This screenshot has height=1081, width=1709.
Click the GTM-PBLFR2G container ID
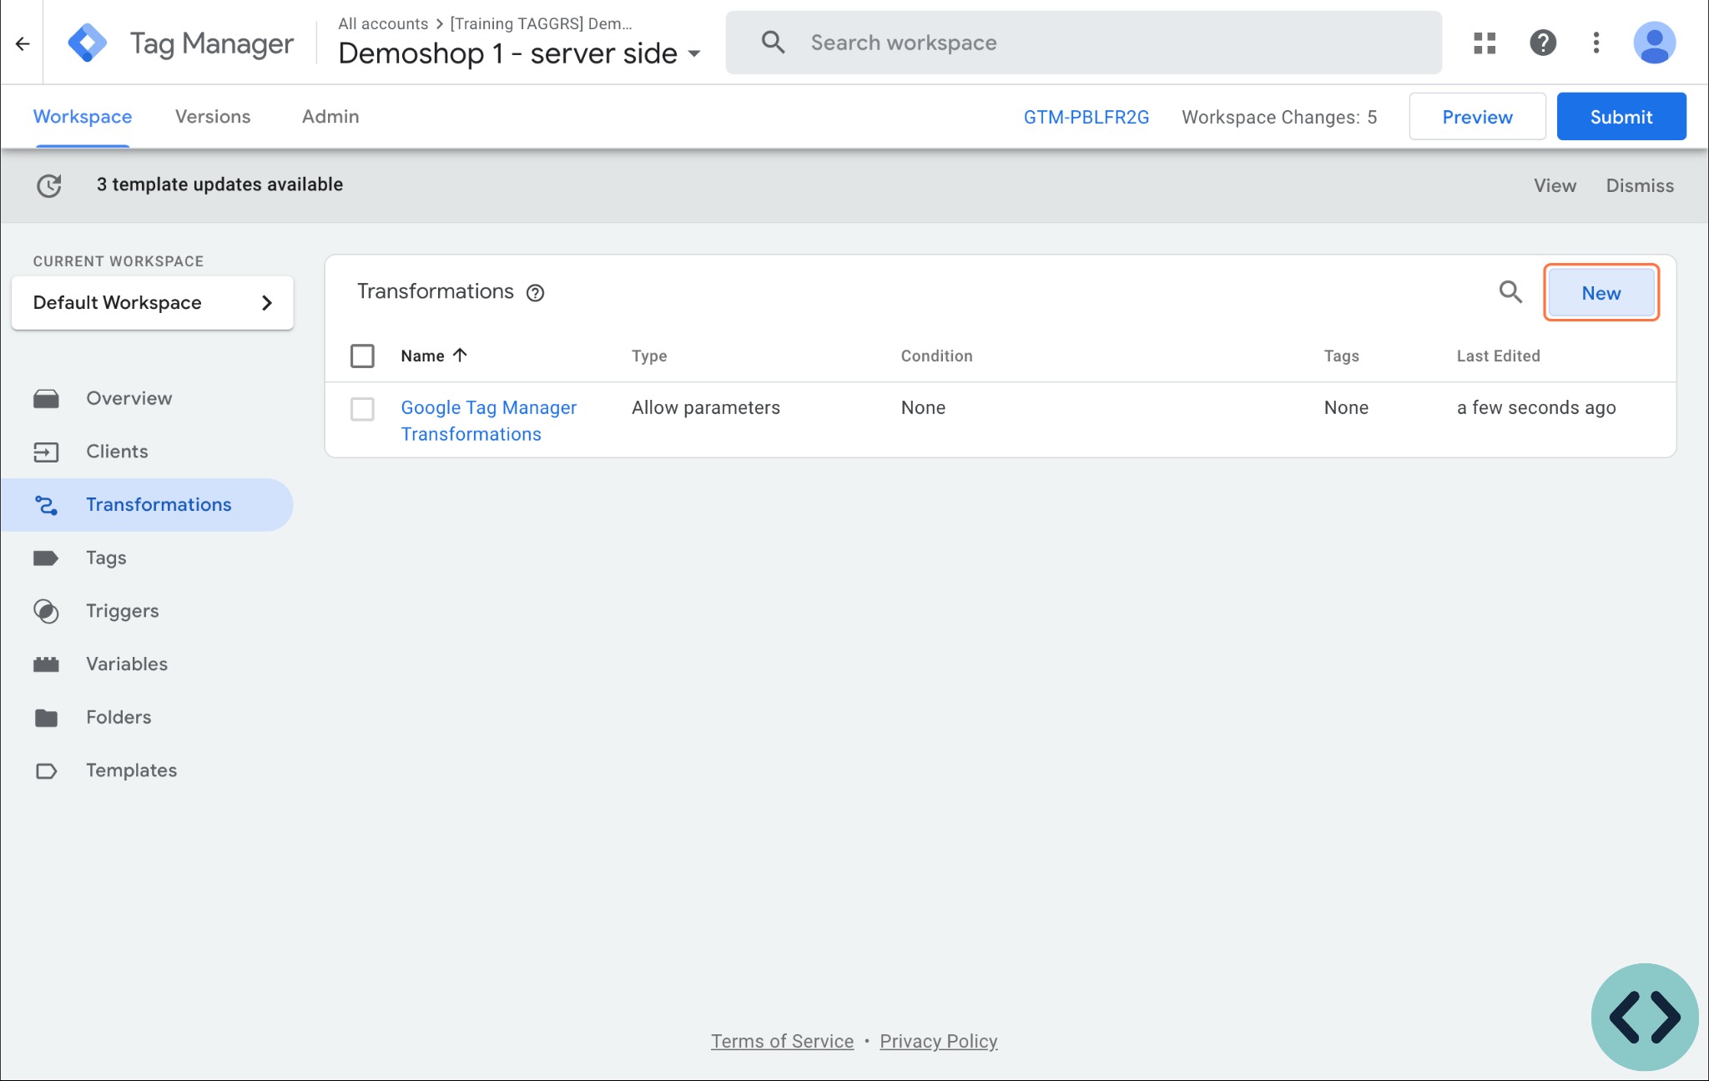[x=1086, y=118]
